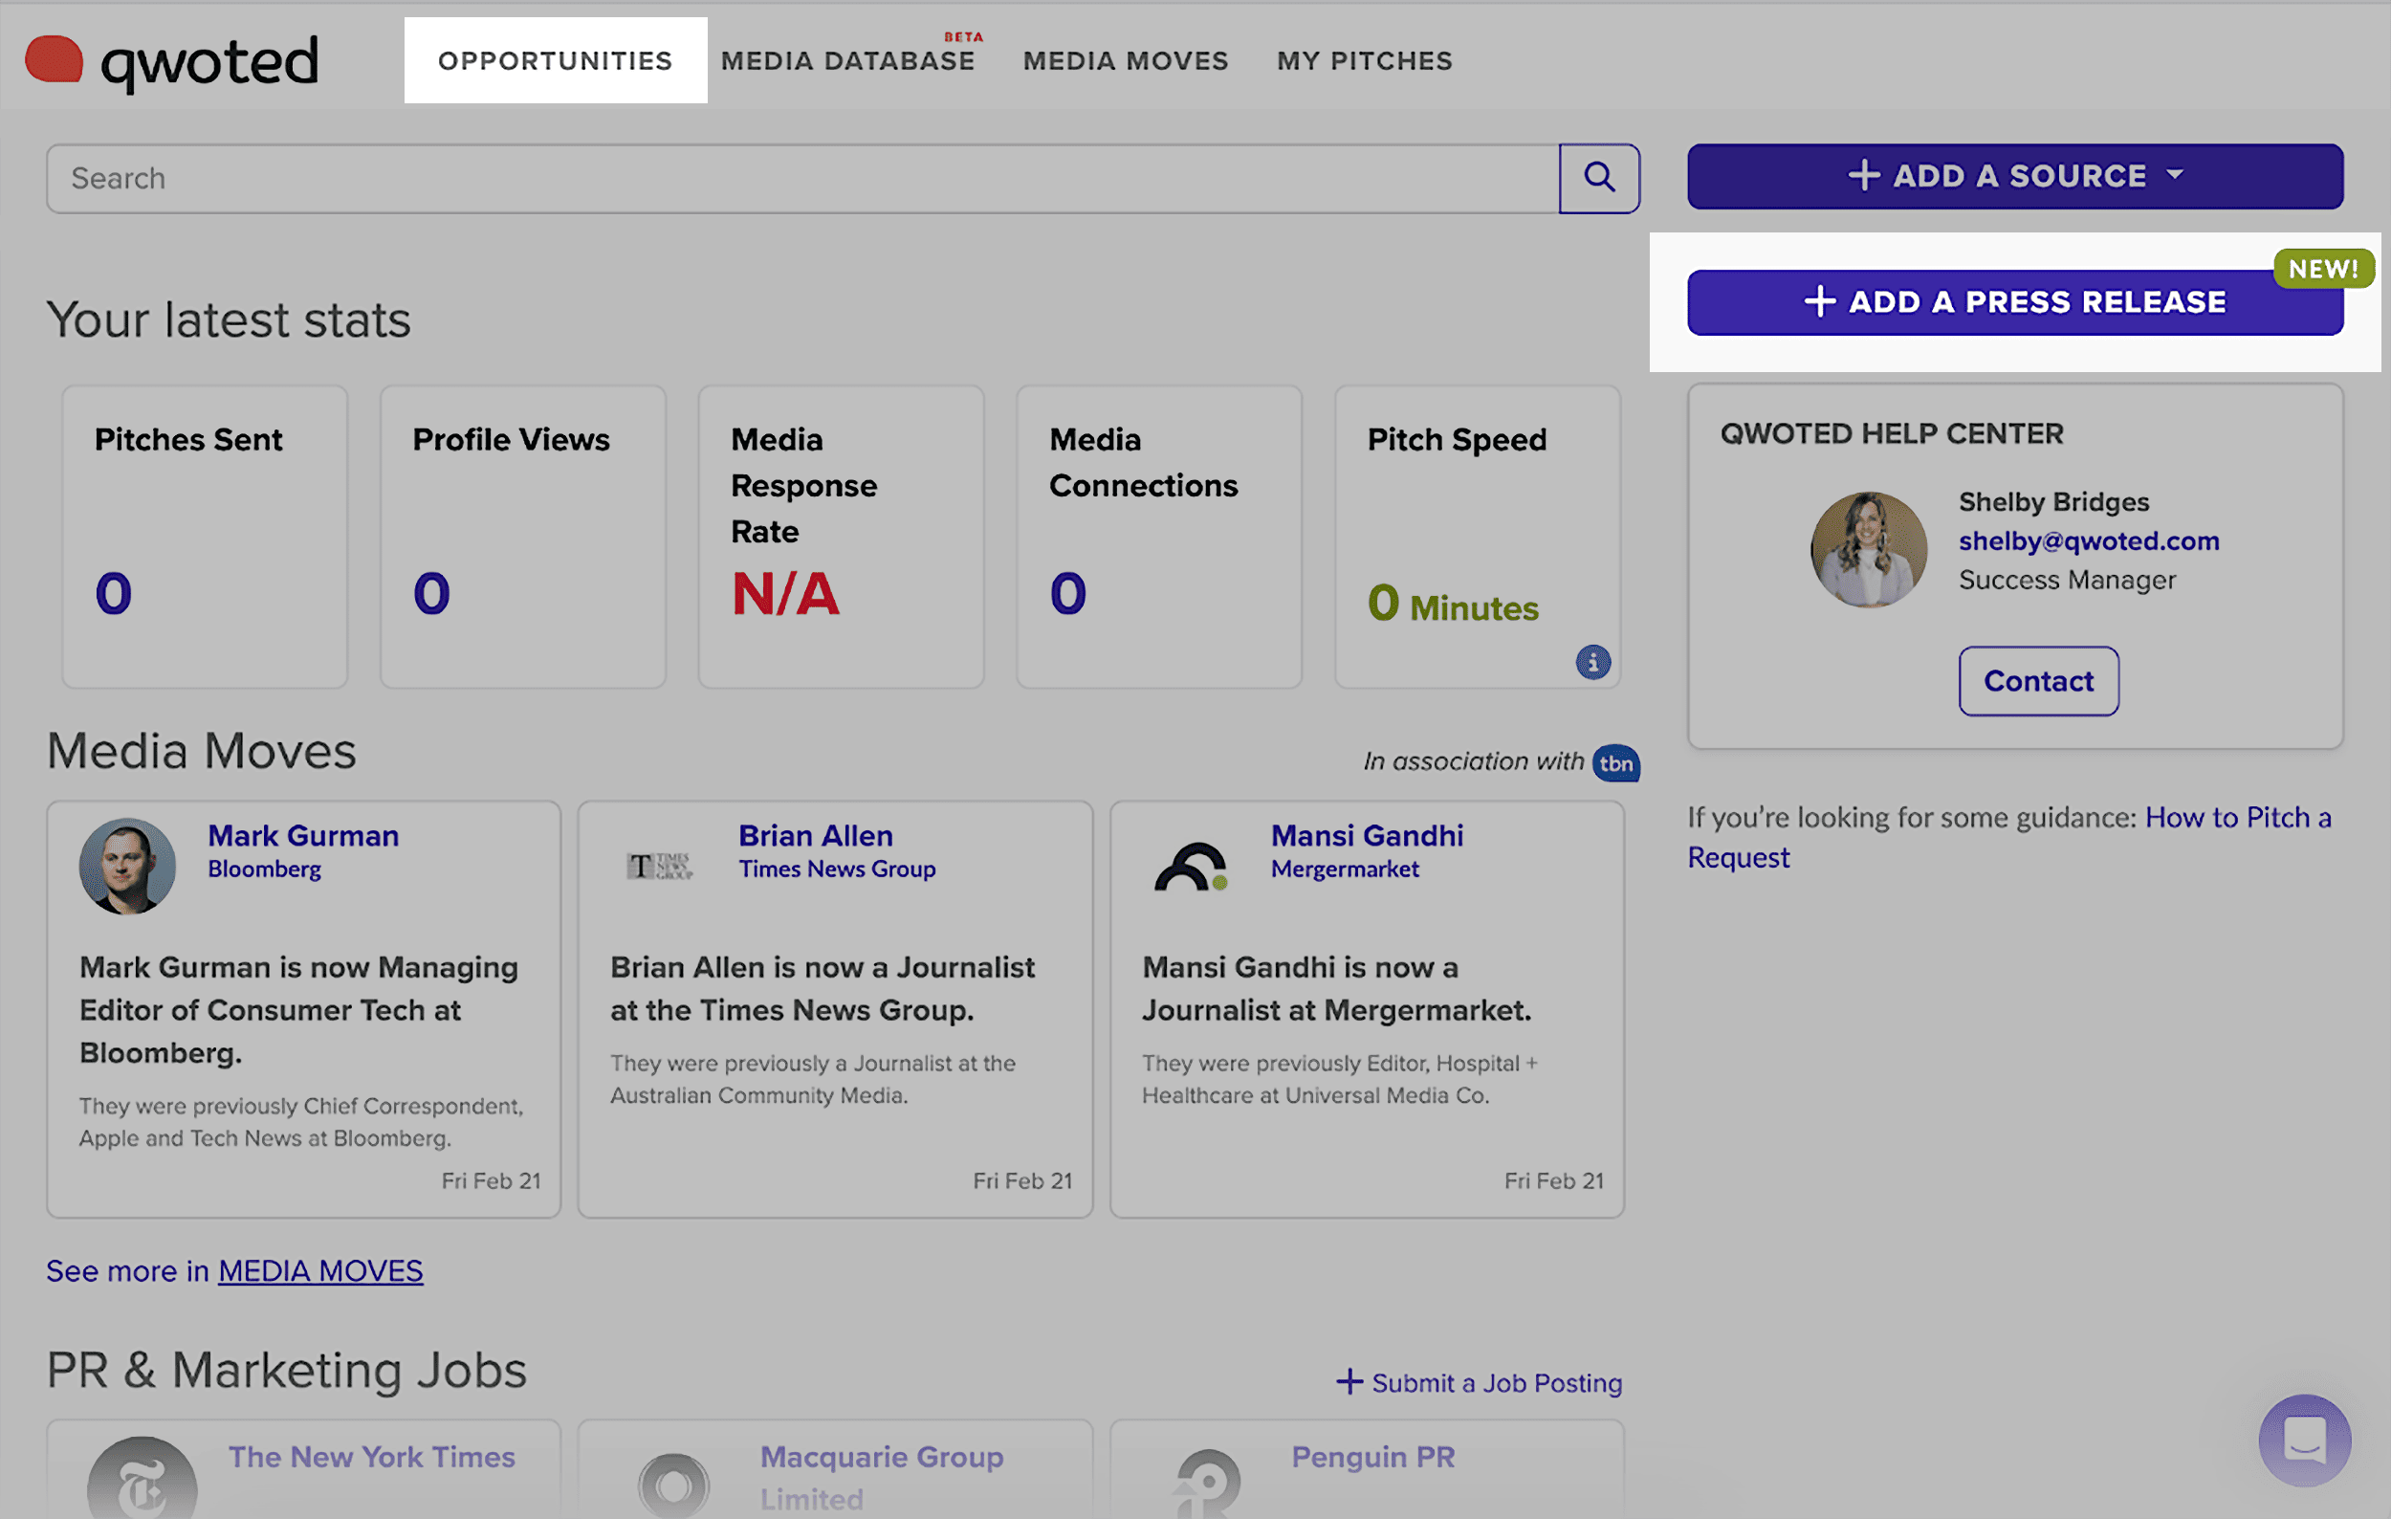This screenshot has height=1519, width=2391.
Task: Click the Add a Press Release button
Action: point(2015,302)
